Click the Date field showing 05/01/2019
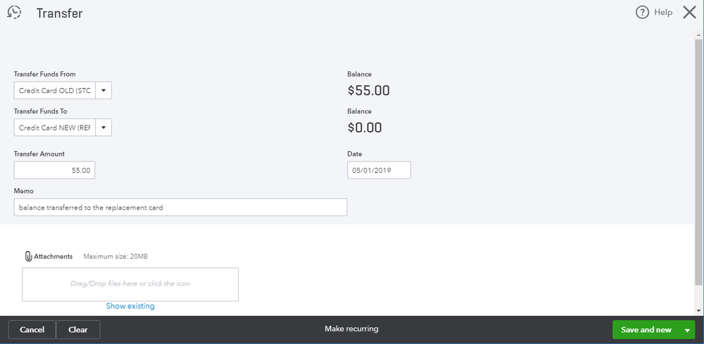Image resolution: width=704 pixels, height=344 pixels. pos(379,171)
